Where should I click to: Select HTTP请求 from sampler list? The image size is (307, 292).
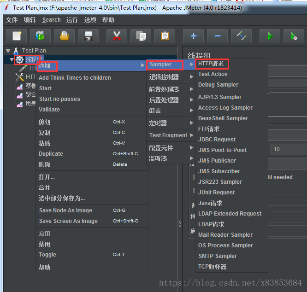pyautogui.click(x=231, y=64)
